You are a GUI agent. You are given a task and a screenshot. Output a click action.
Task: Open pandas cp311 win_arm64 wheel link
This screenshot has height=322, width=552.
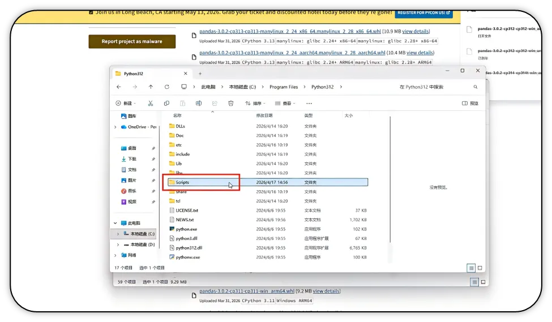(x=247, y=291)
